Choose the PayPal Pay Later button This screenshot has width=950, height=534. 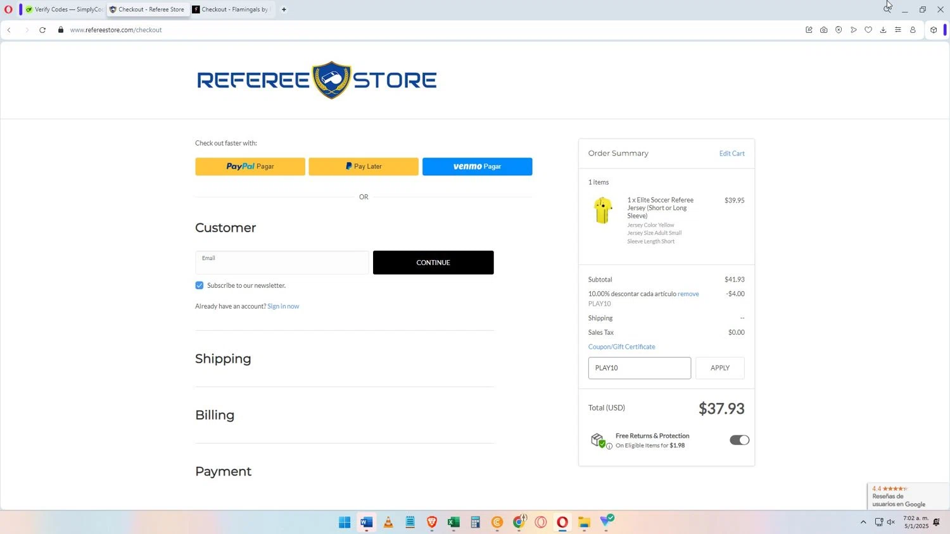click(364, 166)
